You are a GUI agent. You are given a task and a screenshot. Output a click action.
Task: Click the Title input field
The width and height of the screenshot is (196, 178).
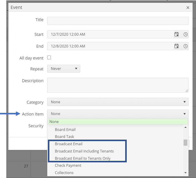(x=118, y=21)
